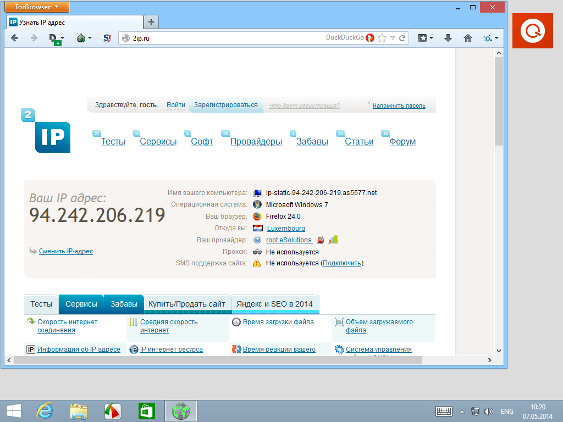Image resolution: width=563 pixels, height=422 pixels.
Task: Select the Сервисы tab
Action: [81, 304]
